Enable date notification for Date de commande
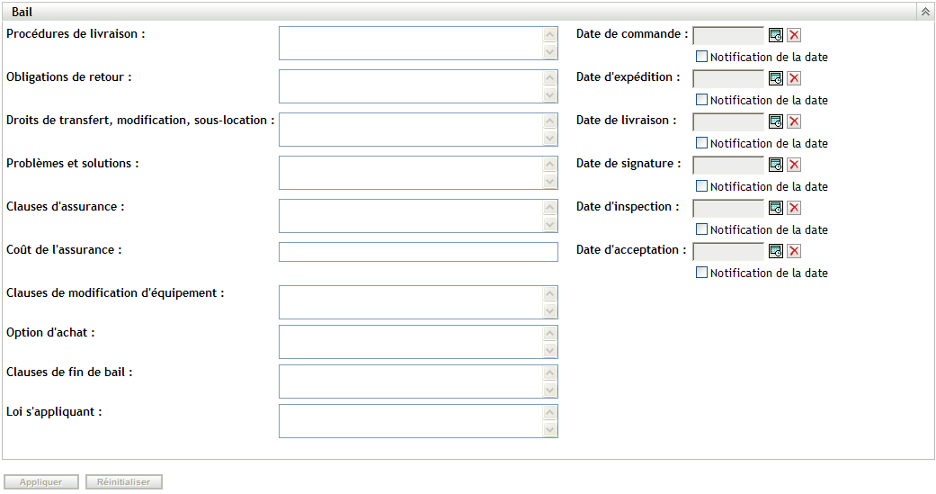Screen dimensions: 936x494 click(702, 57)
